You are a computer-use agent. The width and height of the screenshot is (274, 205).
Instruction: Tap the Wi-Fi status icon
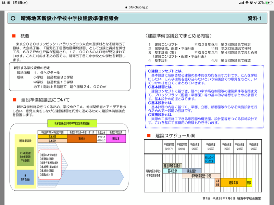pos(247,3)
